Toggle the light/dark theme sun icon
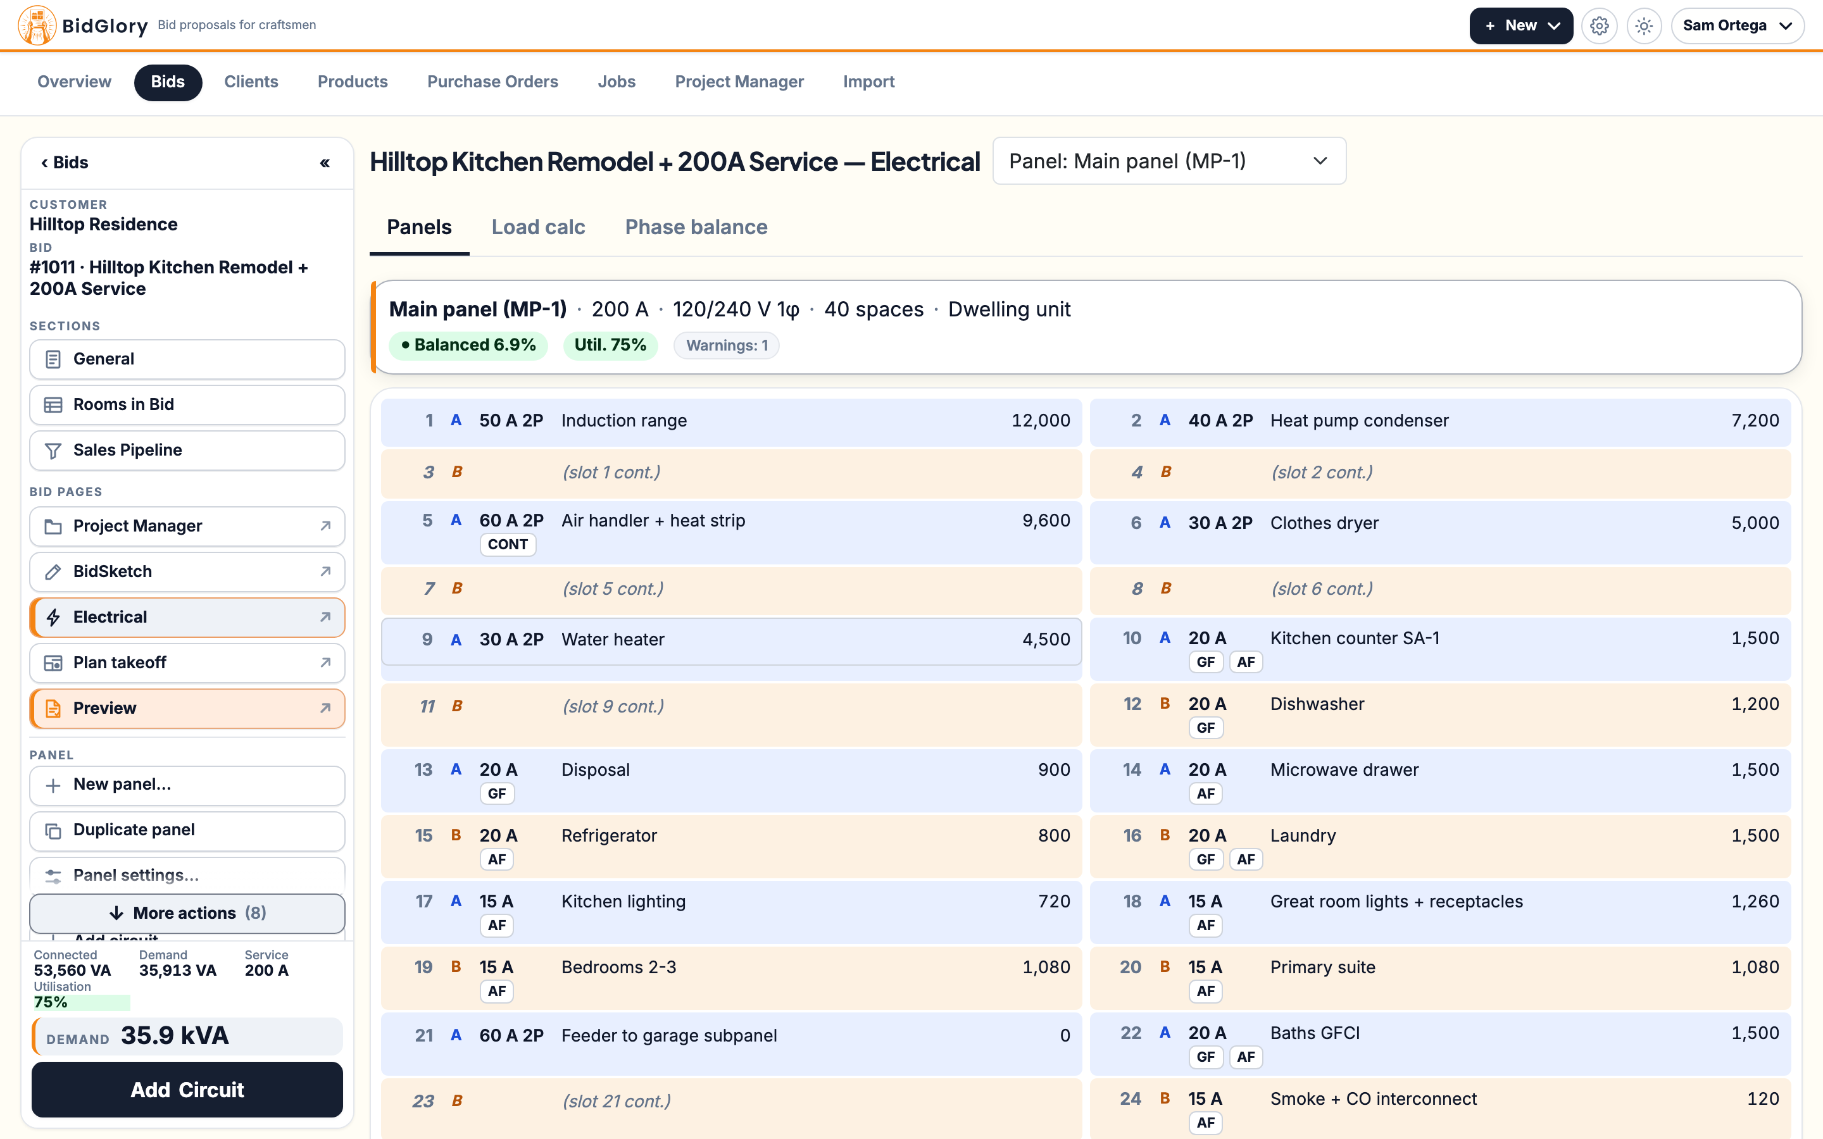 tap(1644, 27)
